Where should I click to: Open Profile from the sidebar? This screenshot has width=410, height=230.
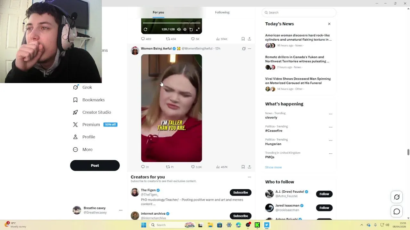(x=84, y=137)
